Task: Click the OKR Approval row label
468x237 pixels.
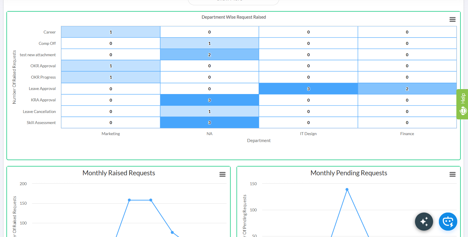Action: pyautogui.click(x=43, y=66)
